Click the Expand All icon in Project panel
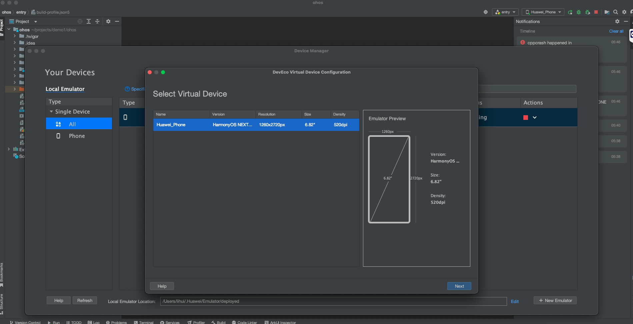 [x=89, y=21]
